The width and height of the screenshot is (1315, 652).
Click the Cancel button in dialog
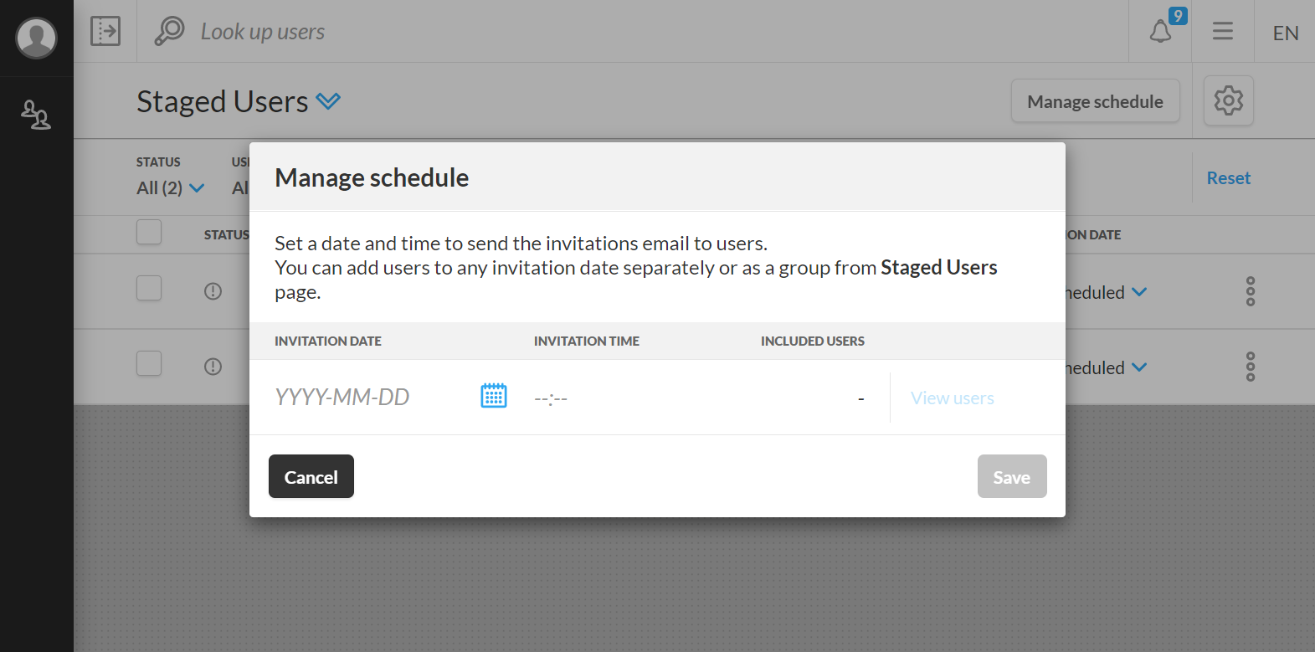click(311, 476)
